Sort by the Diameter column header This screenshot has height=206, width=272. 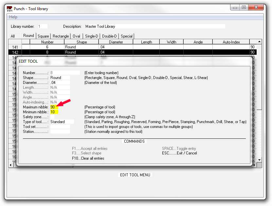pos(116,42)
